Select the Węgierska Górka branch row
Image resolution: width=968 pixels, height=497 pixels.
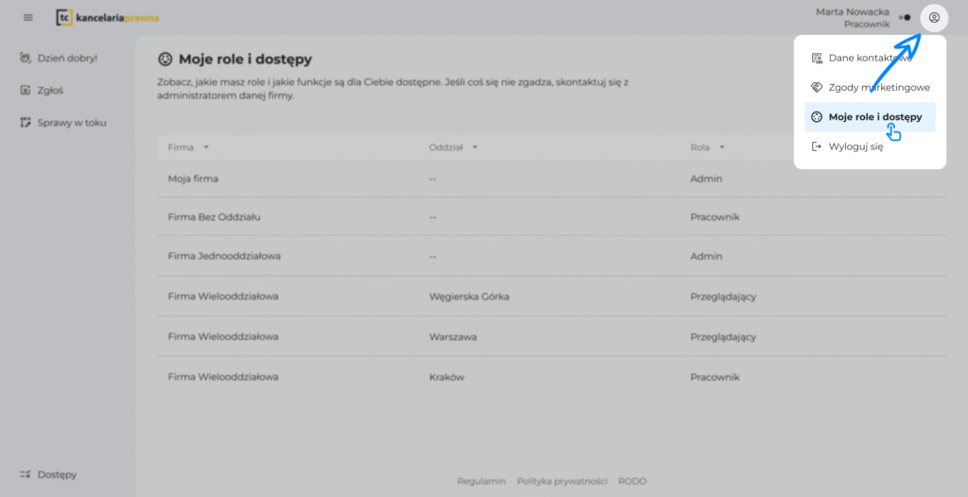click(551, 297)
